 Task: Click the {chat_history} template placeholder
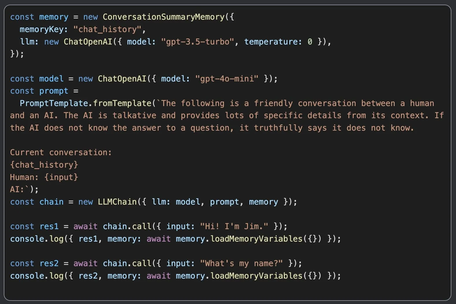(44, 165)
